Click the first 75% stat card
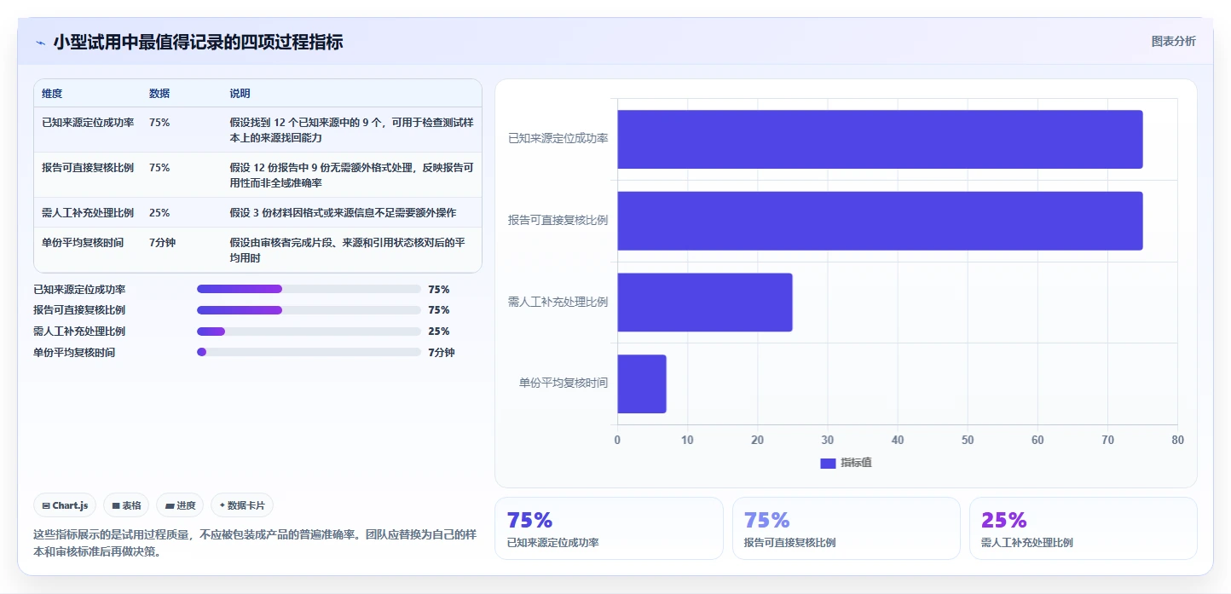The image size is (1231, 594). tap(609, 528)
